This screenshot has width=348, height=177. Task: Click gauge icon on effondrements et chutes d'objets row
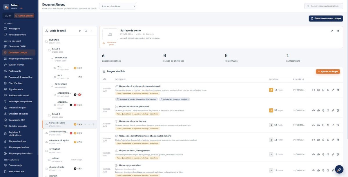313,140
